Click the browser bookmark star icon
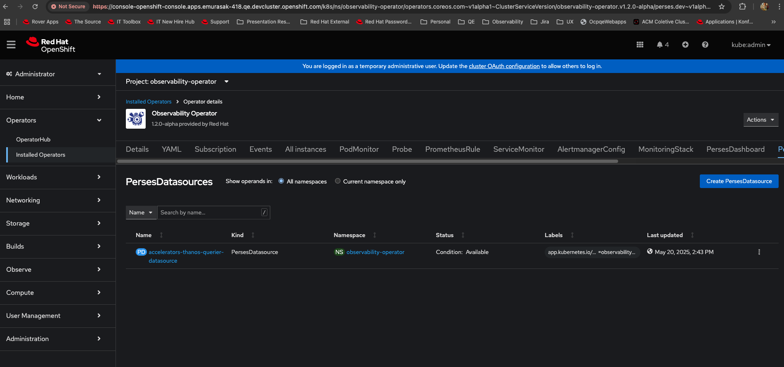 (x=722, y=7)
